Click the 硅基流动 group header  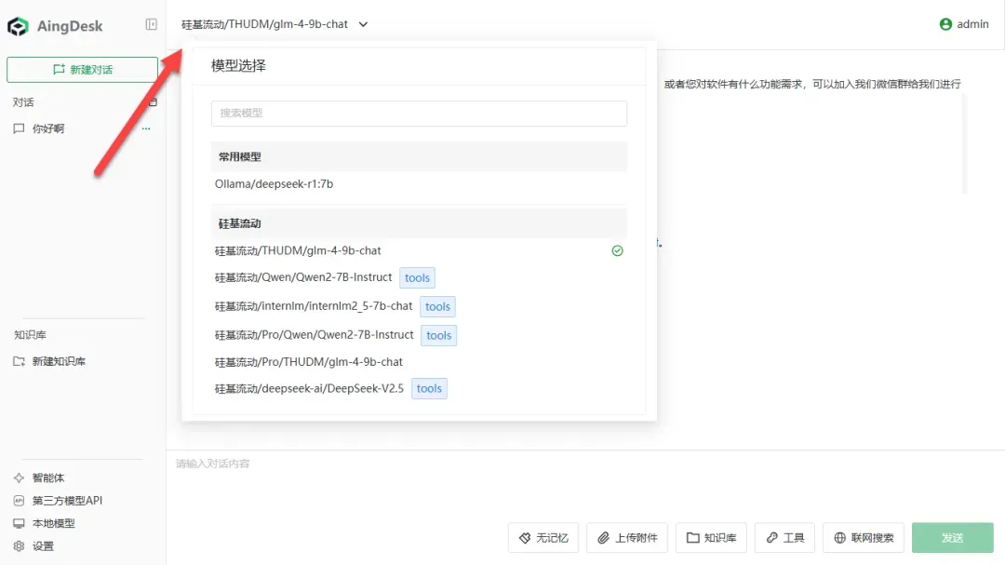[x=419, y=223]
